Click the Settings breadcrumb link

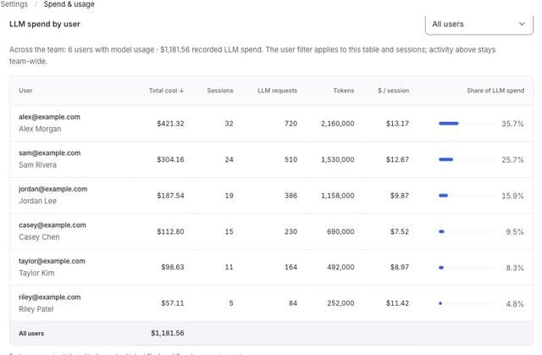(x=14, y=4)
